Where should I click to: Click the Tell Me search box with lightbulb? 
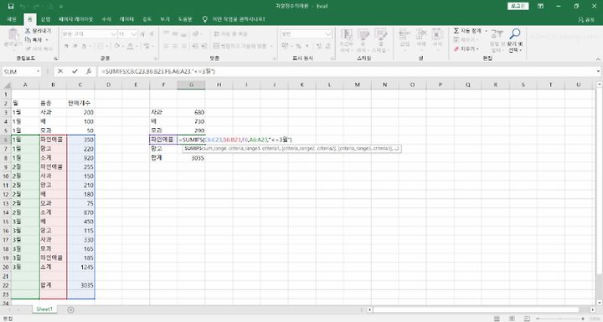point(234,19)
